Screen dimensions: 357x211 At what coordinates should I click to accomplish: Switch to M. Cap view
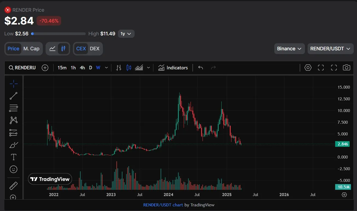tap(31, 49)
